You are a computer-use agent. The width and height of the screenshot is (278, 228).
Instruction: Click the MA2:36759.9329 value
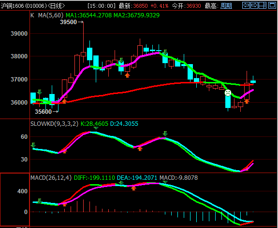coord(136,15)
